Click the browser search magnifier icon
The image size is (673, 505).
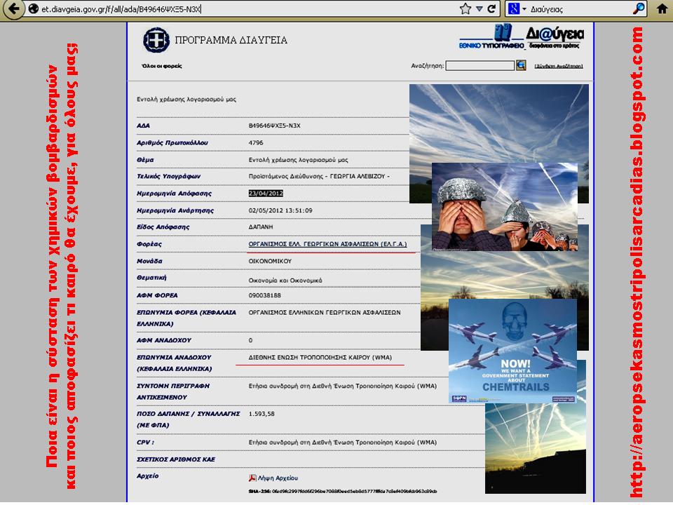639,8
